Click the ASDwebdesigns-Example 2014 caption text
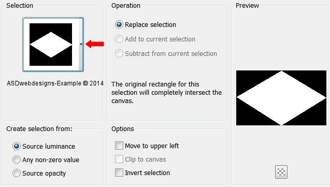This screenshot has width=330, height=187. (x=55, y=83)
